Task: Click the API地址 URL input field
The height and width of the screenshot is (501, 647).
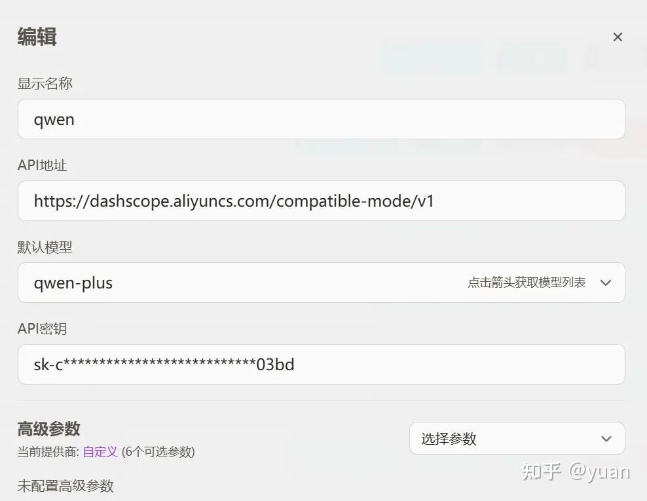Action: tap(321, 201)
